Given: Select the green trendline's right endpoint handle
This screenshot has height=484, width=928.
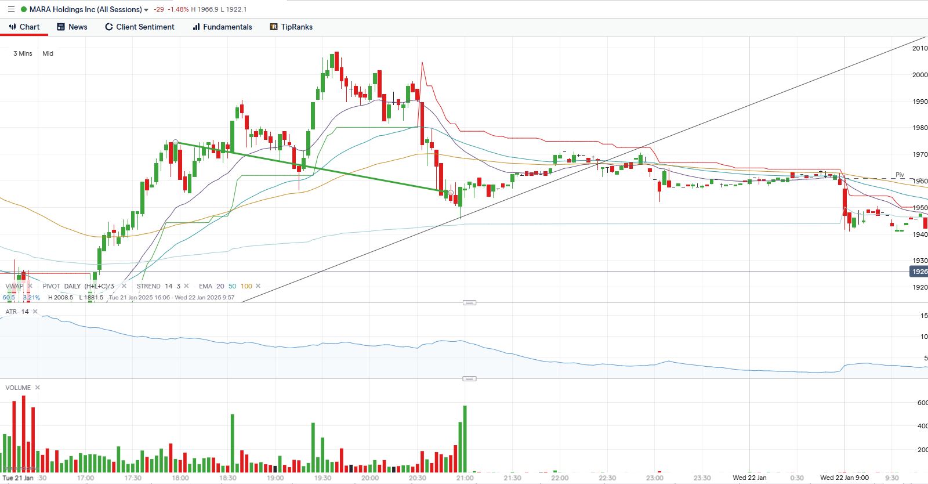Looking at the screenshot, I should coord(451,193).
